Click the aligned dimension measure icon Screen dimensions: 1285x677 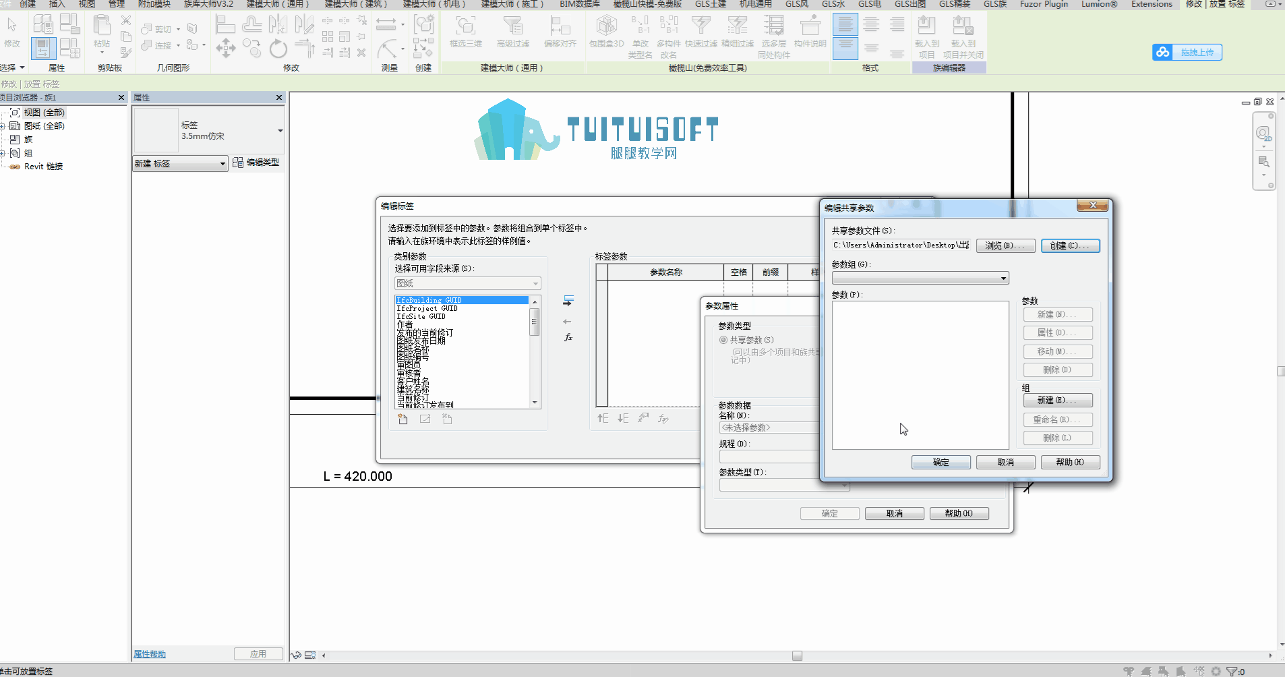tap(386, 25)
